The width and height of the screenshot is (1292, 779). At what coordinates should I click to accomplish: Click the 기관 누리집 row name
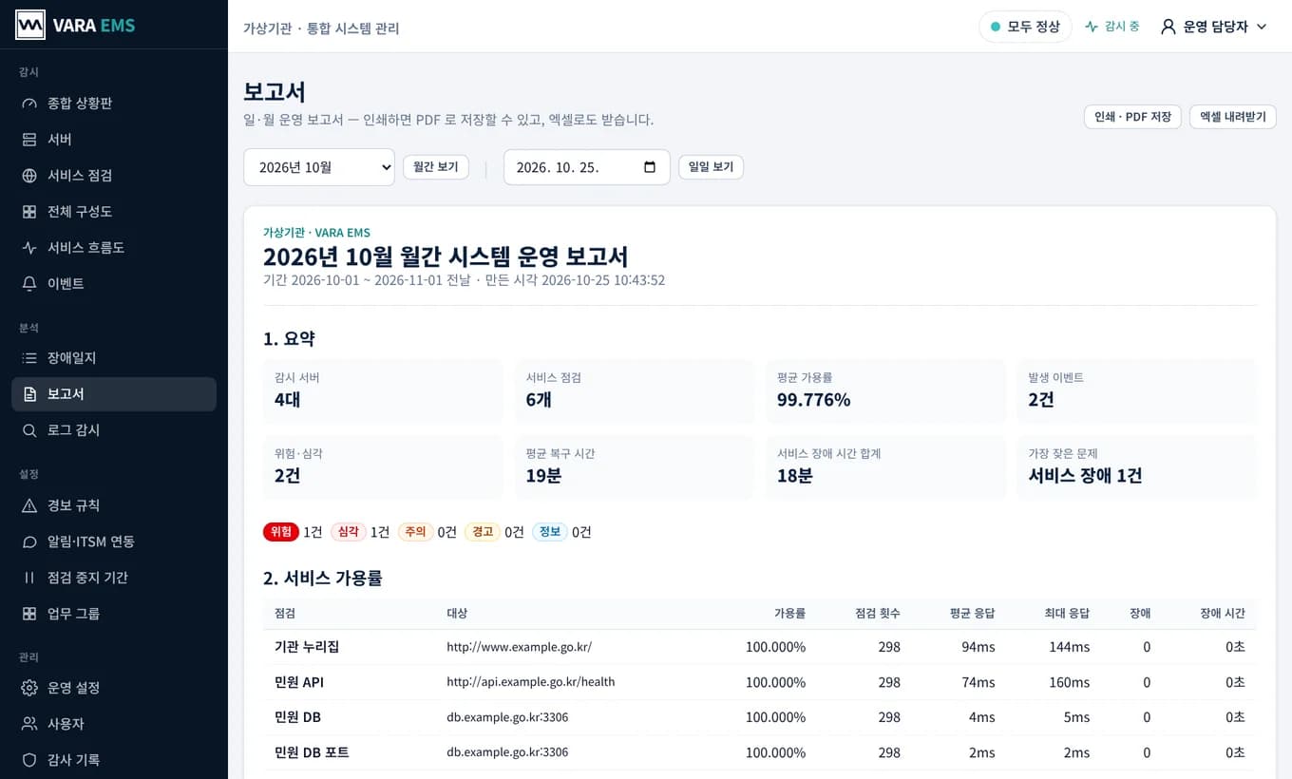307,647
